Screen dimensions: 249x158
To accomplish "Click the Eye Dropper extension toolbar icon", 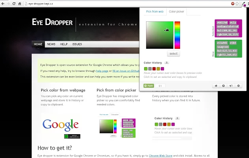I will pos(244,4).
